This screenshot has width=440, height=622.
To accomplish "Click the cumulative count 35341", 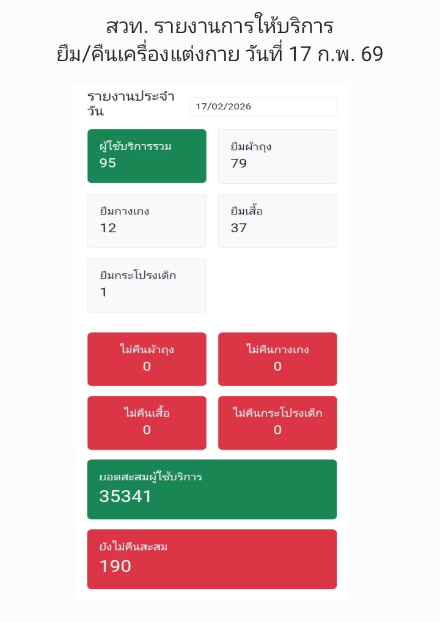I will coord(125,496).
